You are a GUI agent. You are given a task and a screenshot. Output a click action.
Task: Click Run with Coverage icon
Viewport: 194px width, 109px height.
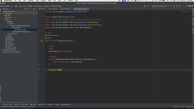point(177,6)
